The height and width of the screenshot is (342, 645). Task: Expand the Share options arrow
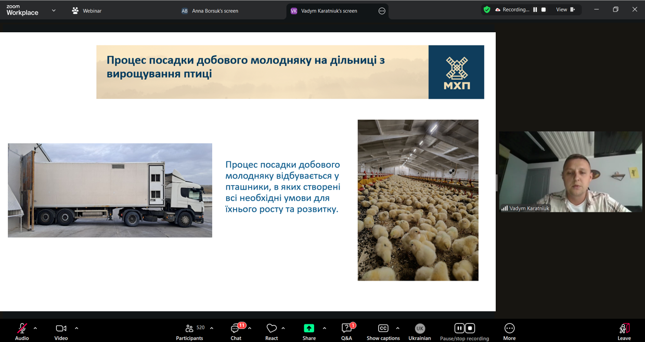[x=325, y=328]
